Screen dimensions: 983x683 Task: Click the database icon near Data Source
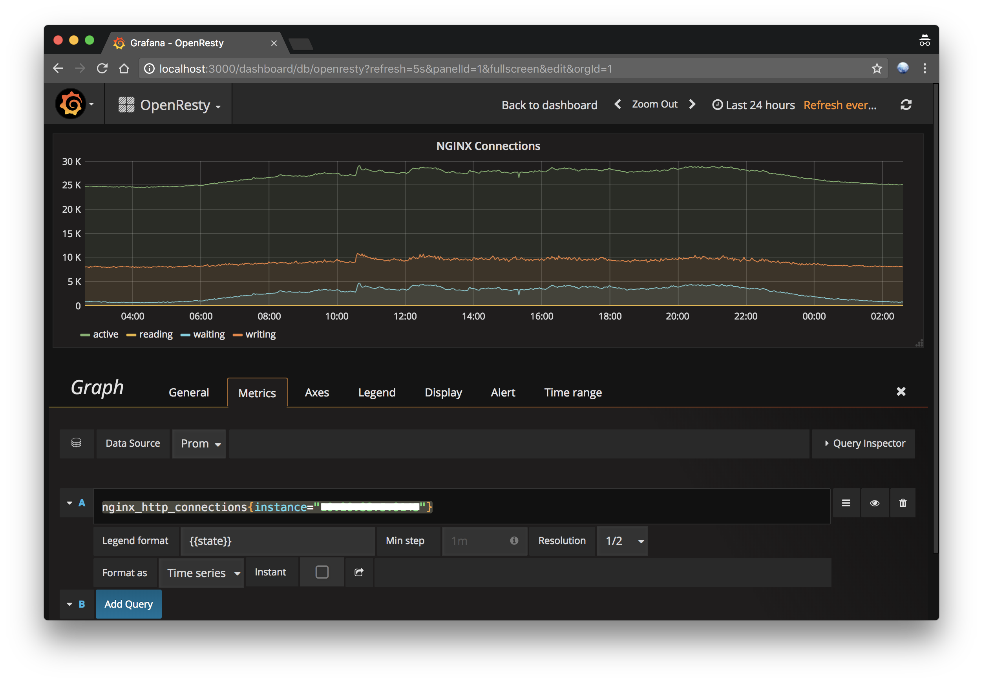pos(77,443)
